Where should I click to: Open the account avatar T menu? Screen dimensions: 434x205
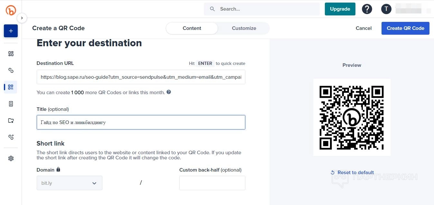pos(386,9)
